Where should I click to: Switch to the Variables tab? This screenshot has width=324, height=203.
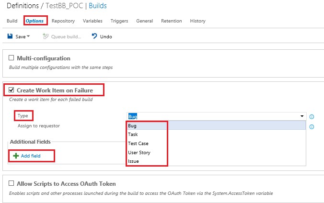point(93,21)
